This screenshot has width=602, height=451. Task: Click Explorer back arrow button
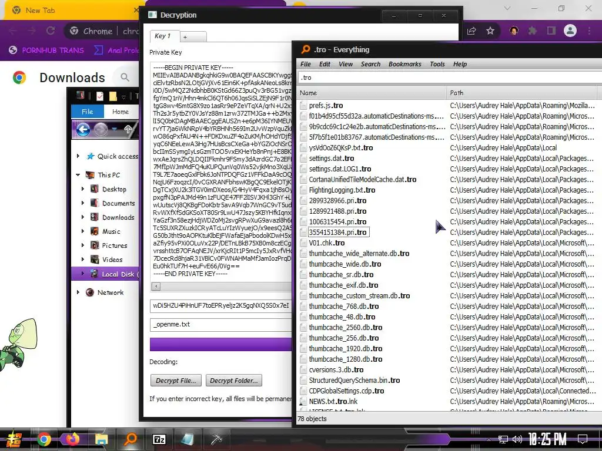[83, 130]
